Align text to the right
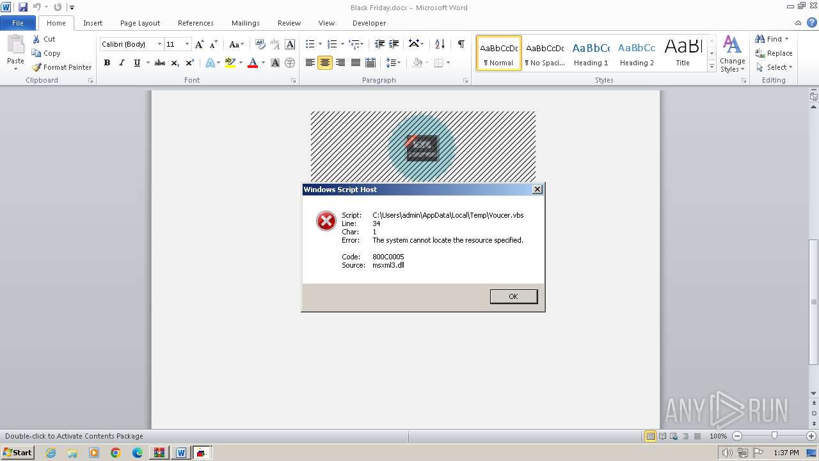 (340, 63)
